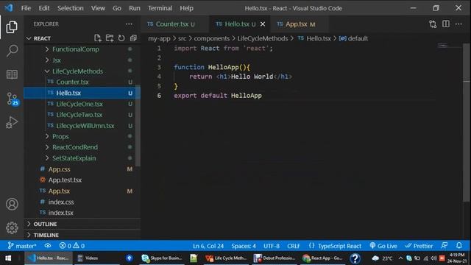Screen dimensions: 471x265
Task: Change line endings via CRLF
Action: click(x=294, y=246)
